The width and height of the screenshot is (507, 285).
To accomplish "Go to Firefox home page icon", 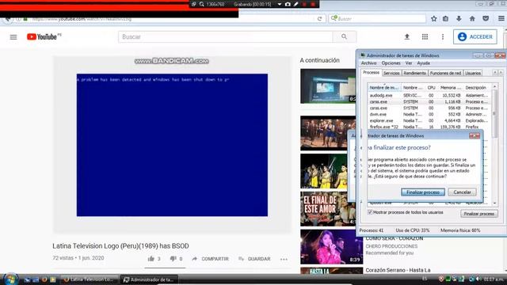I will 472,19.
